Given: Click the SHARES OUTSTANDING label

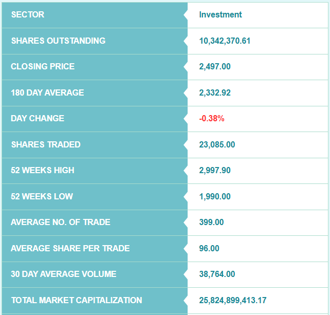Looking at the screenshot, I should [58, 41].
